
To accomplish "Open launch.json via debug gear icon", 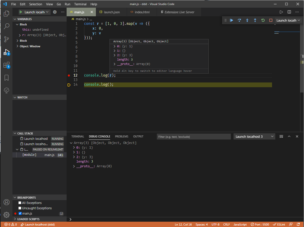I will click(x=55, y=12).
